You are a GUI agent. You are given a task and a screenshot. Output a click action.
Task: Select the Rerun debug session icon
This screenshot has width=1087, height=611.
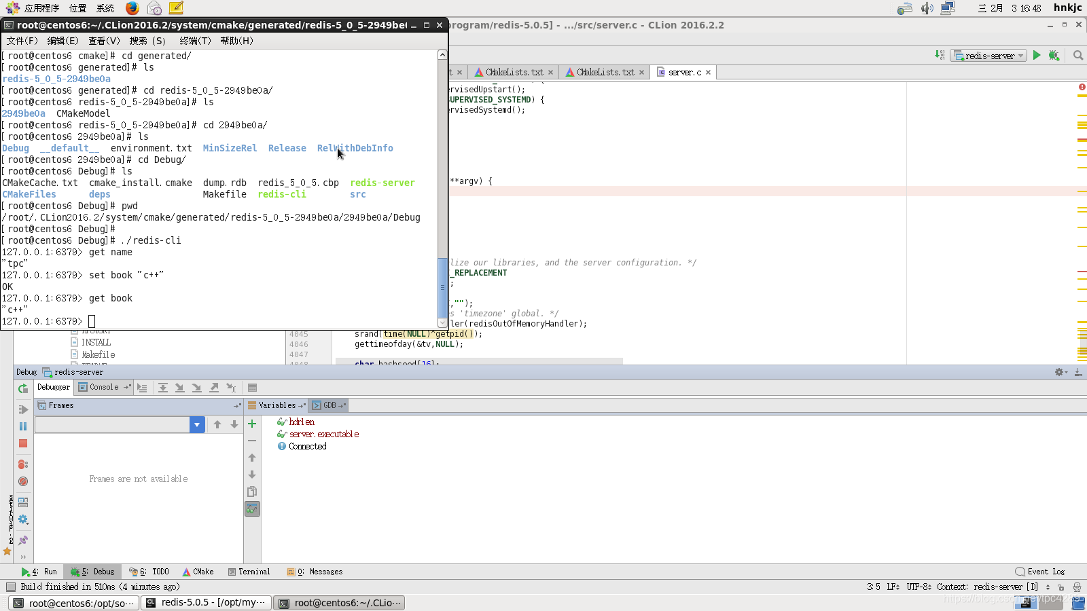[22, 388]
